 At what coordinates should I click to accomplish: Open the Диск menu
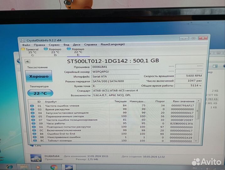tap(77, 45)
